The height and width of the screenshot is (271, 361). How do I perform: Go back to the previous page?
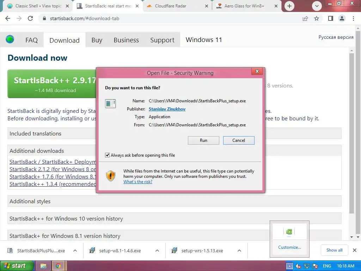tap(8, 18)
